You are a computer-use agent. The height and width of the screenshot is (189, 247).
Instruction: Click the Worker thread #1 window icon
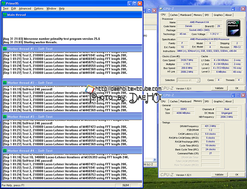[5, 49]
